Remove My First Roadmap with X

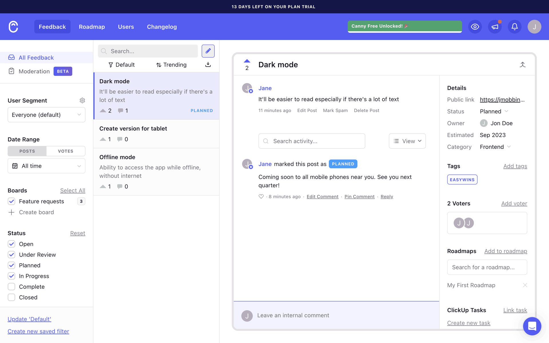tap(525, 285)
